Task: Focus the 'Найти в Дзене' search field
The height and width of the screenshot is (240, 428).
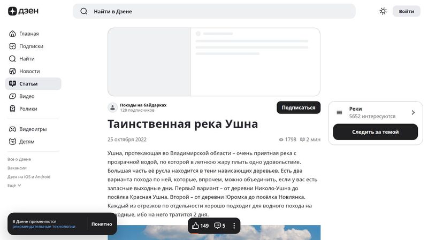Action: pyautogui.click(x=214, y=11)
